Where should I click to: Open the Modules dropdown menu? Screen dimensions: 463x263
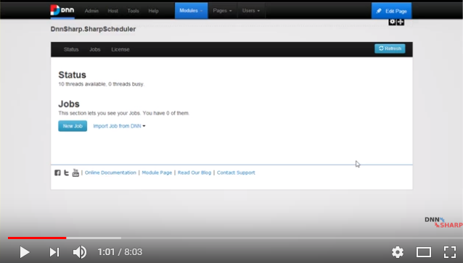pyautogui.click(x=191, y=11)
